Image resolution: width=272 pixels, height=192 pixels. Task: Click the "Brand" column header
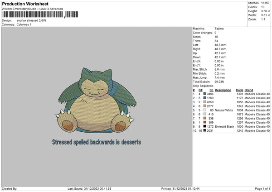249,90
